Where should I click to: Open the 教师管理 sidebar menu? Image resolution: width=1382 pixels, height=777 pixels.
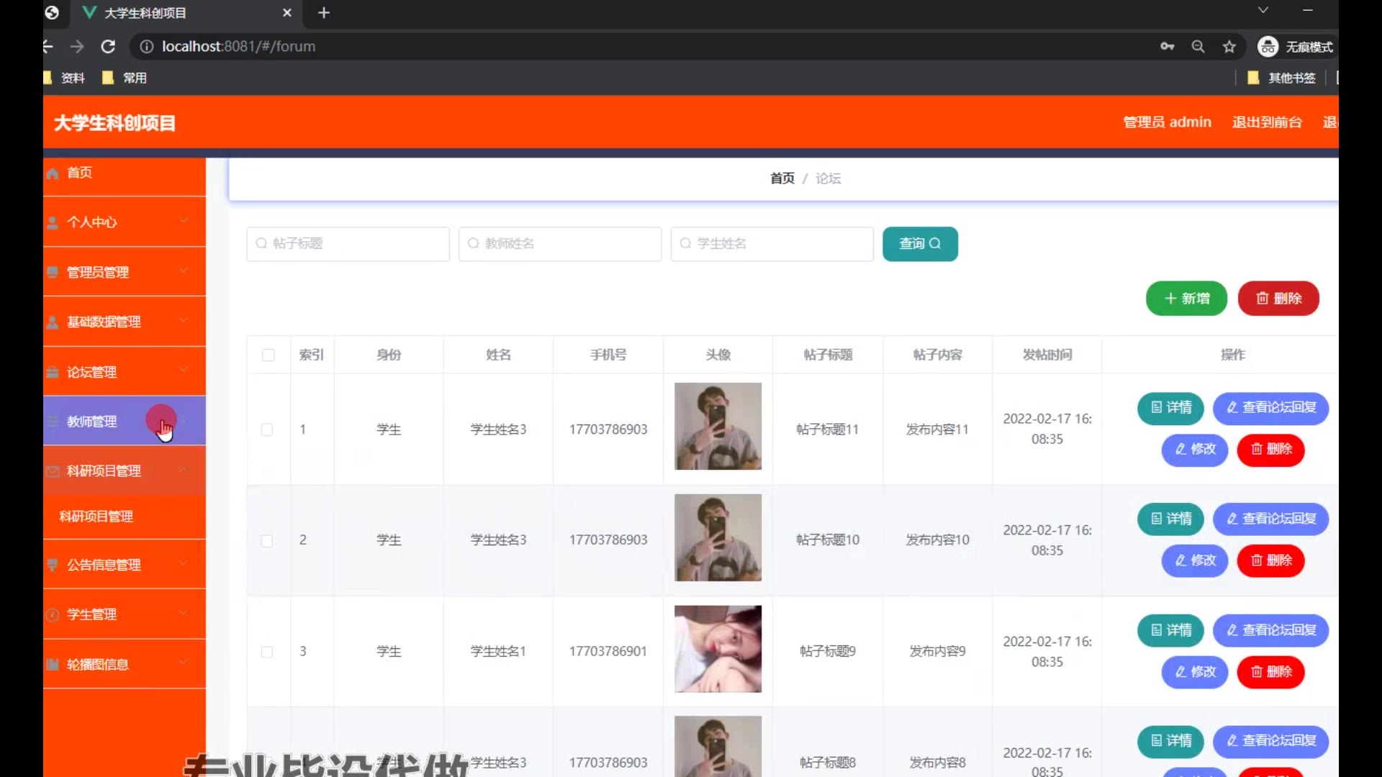[x=124, y=421]
